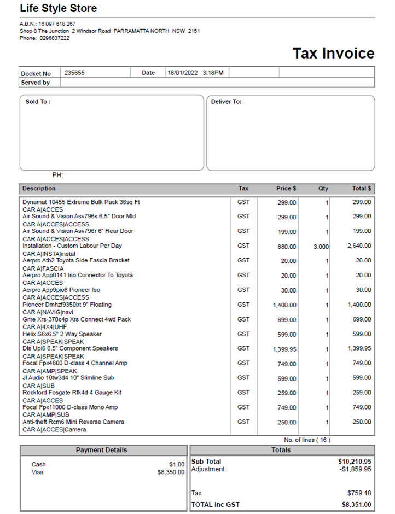
Task: Click inside the Sold To box
Action: 112,133
